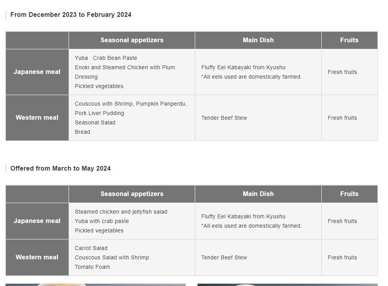Open the right food photo thumbnail at bottom
The image size is (388, 286).
pyautogui.click(x=288, y=285)
